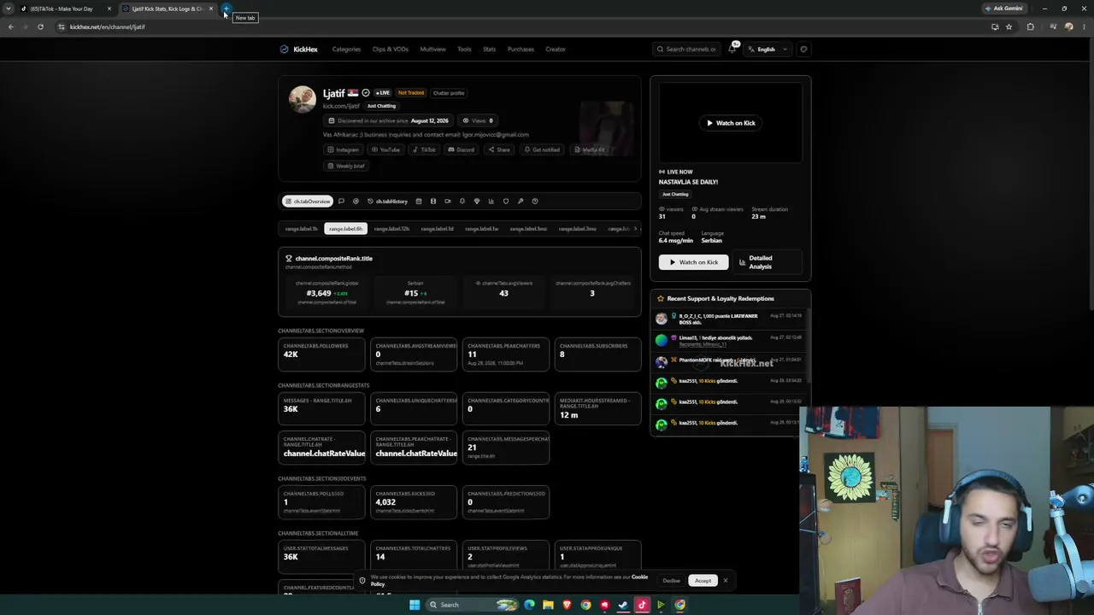Click the white Watch on Kick button
1094x615 pixels.
click(x=694, y=262)
